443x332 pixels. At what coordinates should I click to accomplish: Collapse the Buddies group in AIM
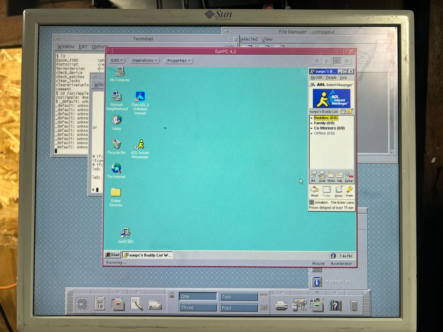(311, 118)
